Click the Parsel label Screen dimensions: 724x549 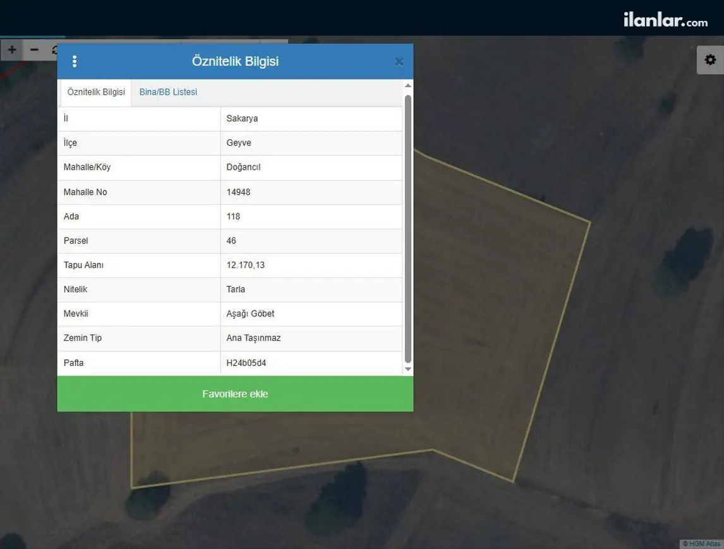(76, 241)
